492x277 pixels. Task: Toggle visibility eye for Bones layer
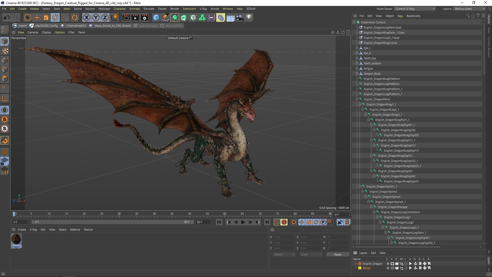click(x=392, y=268)
